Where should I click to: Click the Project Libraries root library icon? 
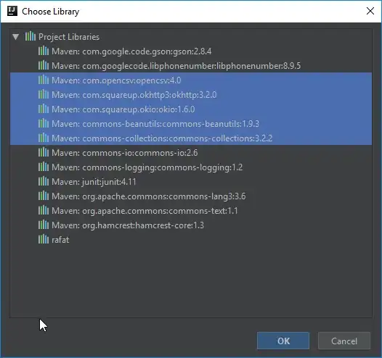tap(31, 36)
